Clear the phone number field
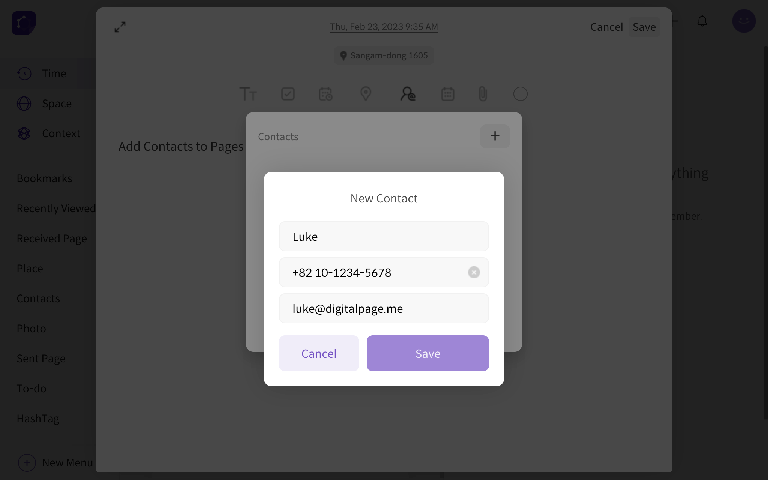 coord(474,272)
